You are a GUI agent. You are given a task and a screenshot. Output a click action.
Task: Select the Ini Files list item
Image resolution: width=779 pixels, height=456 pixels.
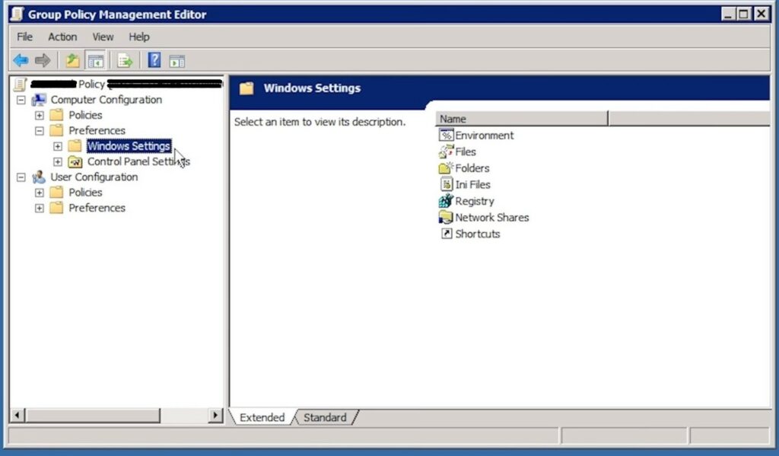[472, 185]
